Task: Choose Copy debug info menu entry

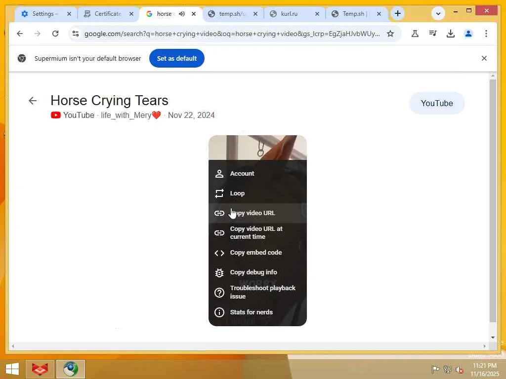Action: [257, 272]
